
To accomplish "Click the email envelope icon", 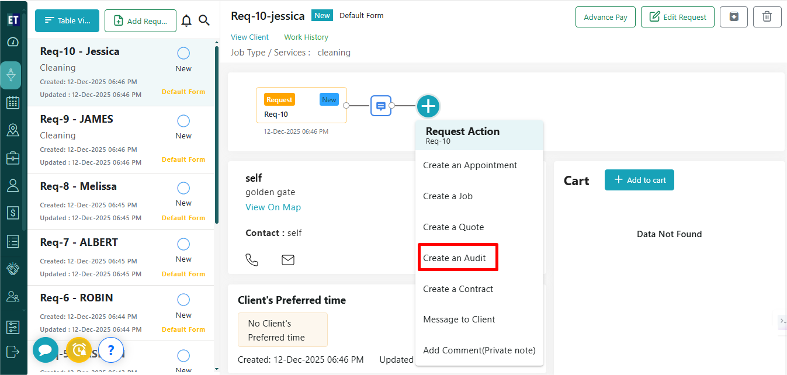I will (288, 260).
